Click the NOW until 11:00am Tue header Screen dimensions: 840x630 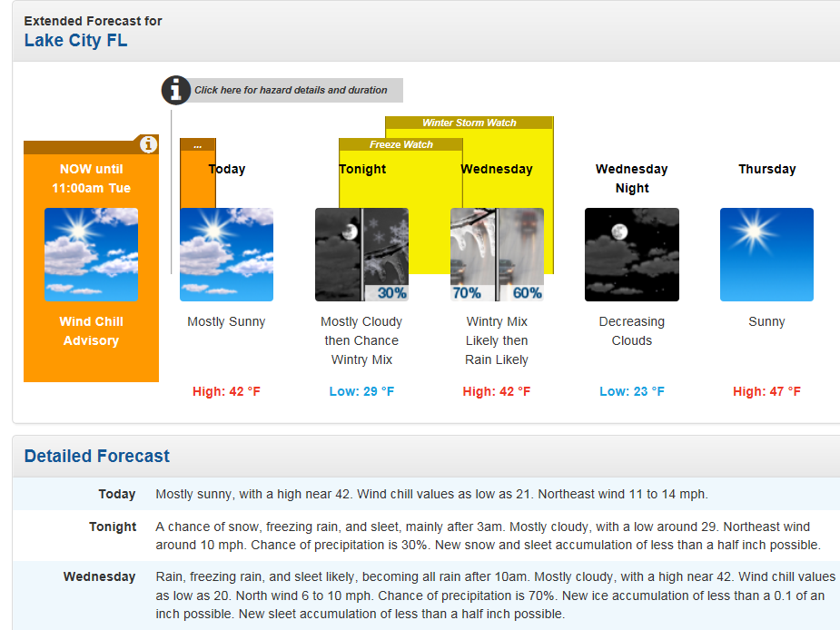pos(91,179)
